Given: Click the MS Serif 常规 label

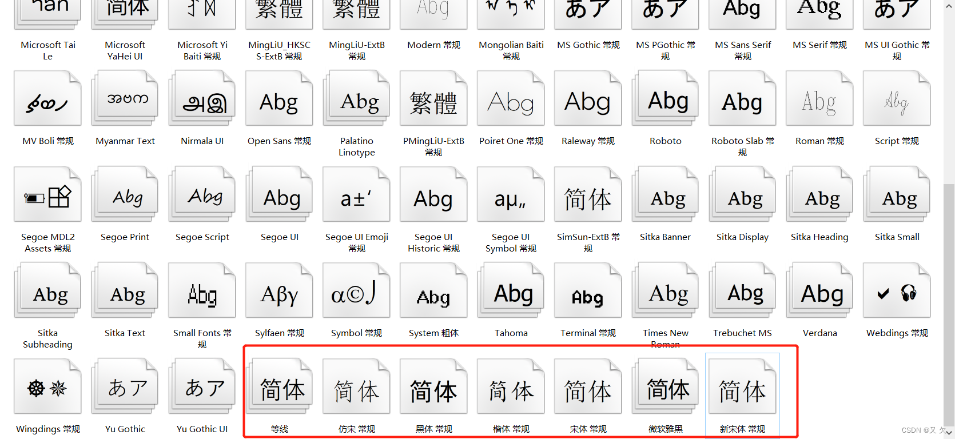Looking at the screenshot, I should (x=819, y=45).
